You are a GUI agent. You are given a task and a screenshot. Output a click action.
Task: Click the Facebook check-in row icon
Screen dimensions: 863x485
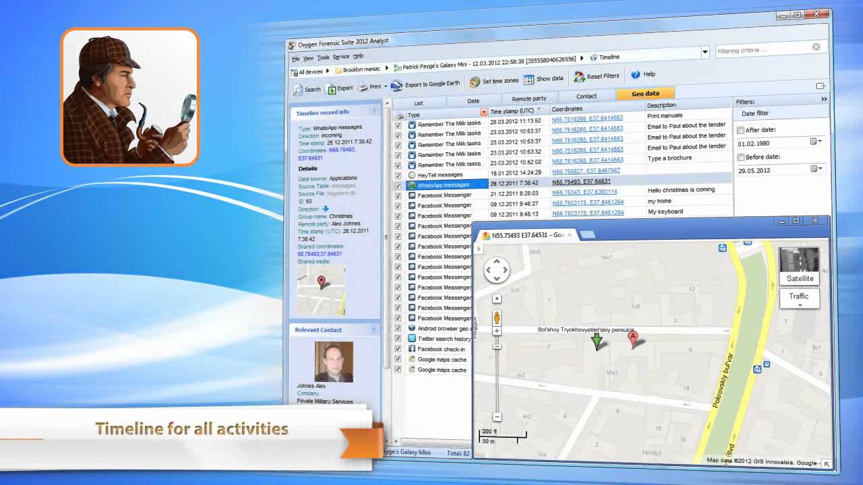(412, 349)
